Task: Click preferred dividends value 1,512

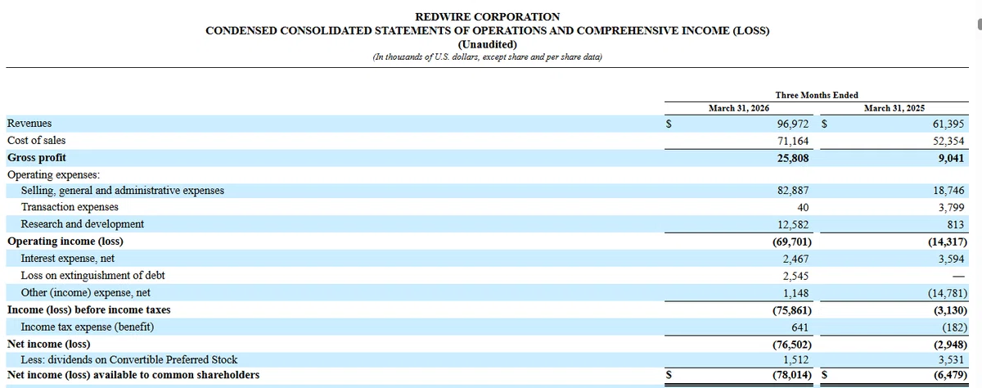Action: tap(795, 360)
